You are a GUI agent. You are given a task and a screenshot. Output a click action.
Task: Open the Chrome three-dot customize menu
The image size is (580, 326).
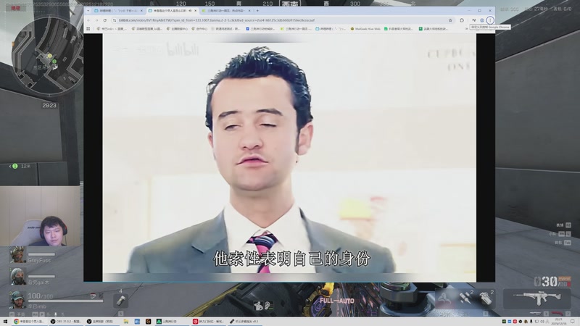pyautogui.click(x=490, y=20)
